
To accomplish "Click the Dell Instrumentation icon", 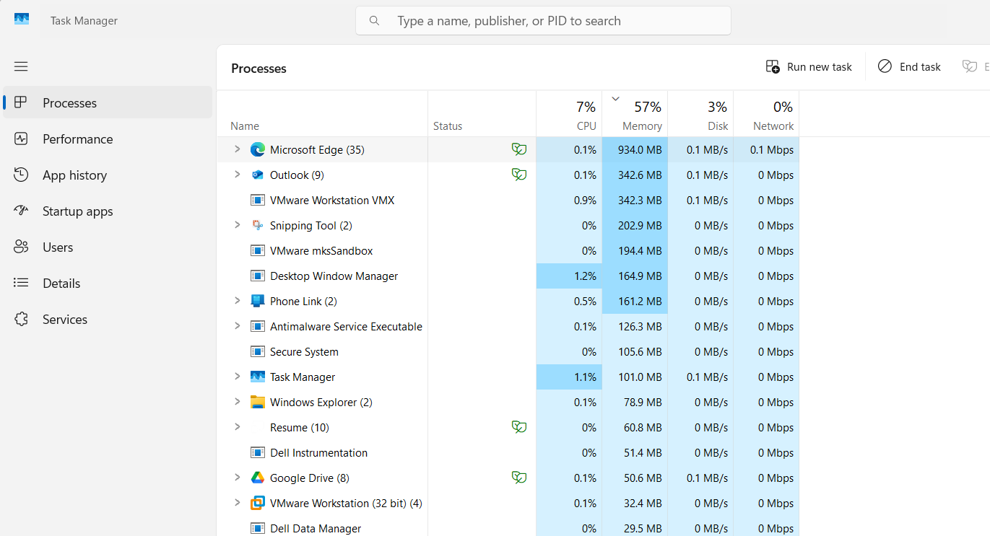I will tap(258, 452).
